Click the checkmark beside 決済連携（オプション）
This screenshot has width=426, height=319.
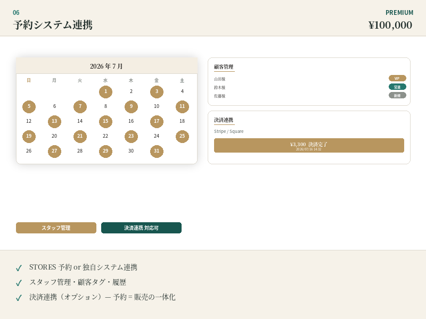pos(19,298)
